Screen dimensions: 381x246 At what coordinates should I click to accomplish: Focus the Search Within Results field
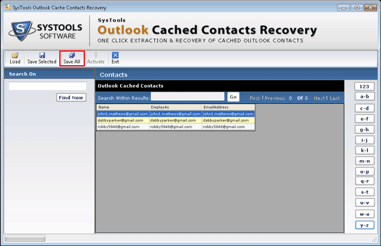coord(188,96)
